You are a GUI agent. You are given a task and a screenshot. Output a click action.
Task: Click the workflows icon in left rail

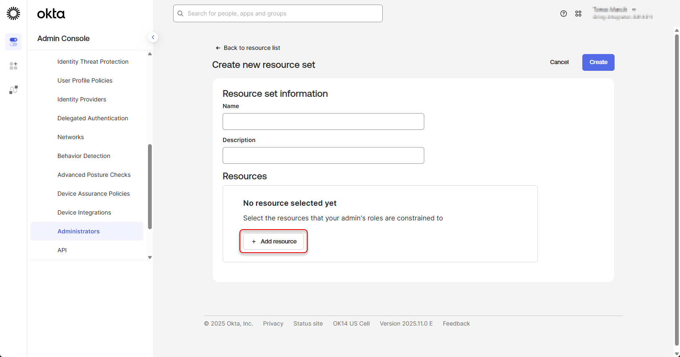[x=13, y=90]
